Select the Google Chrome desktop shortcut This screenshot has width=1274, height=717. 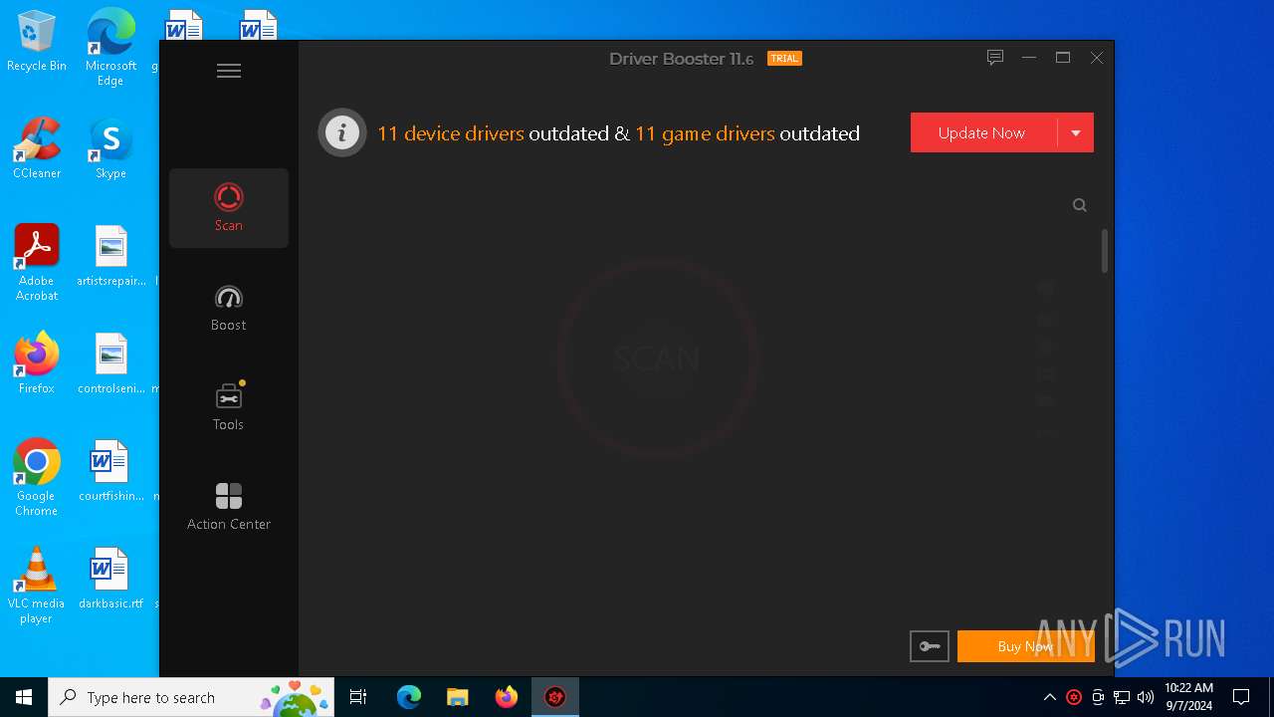tap(37, 478)
